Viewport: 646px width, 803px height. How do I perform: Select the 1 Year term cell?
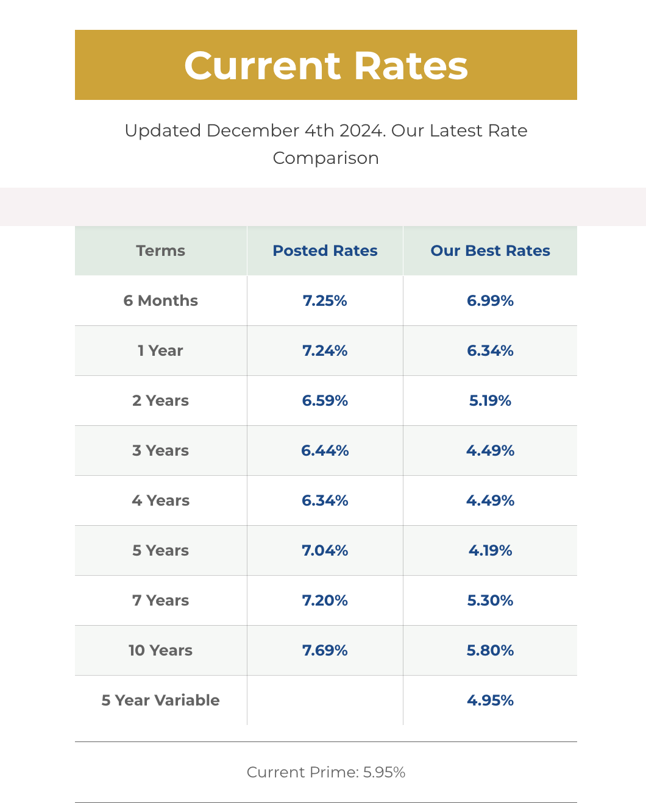tap(161, 350)
